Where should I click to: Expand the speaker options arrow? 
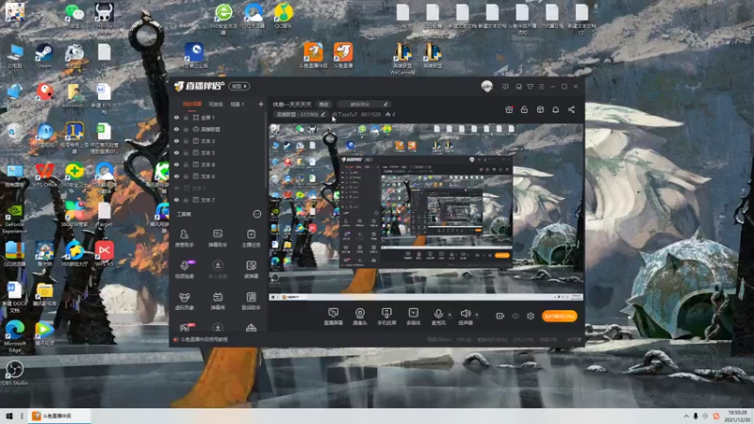[477, 315]
